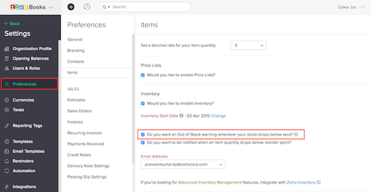Click help icon beside Zoho Inventory
The height and width of the screenshot is (192, 371).
(x=319, y=182)
